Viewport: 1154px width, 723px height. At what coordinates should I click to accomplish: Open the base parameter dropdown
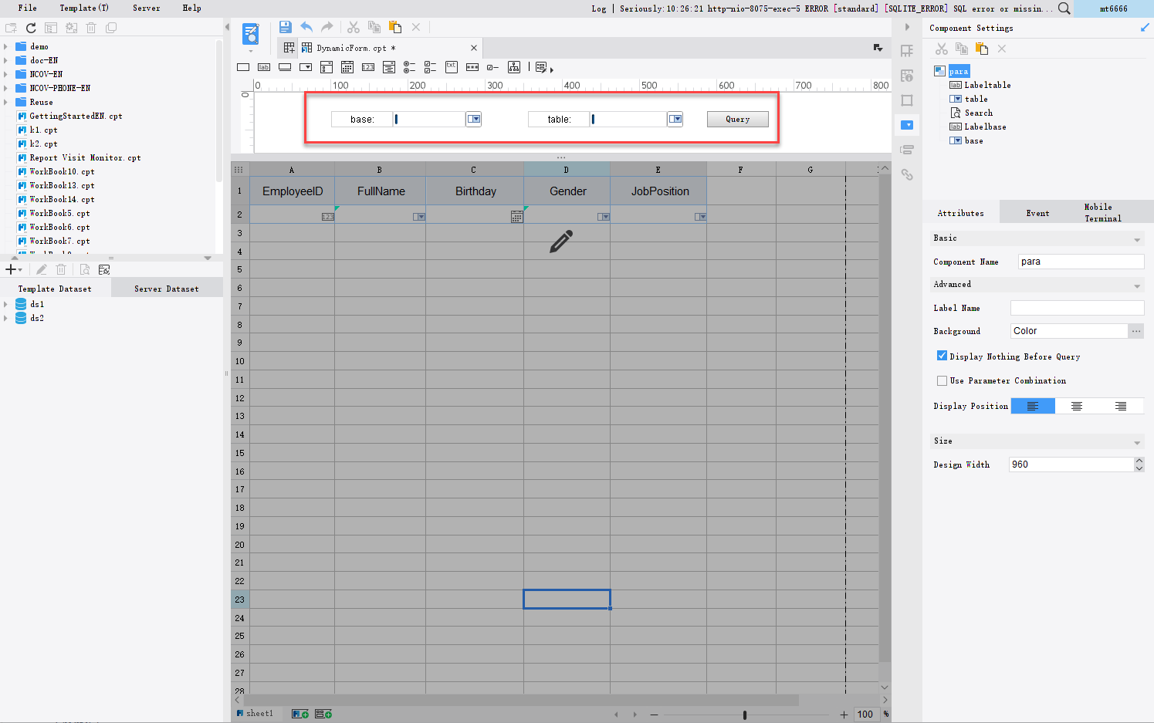[473, 119]
